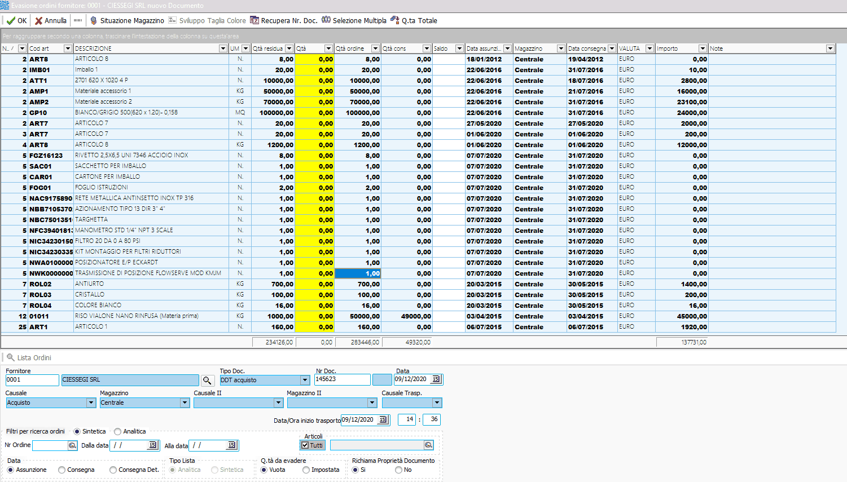Open calendar for Dalla data field
Viewport: 847px width, 482px height.
(x=152, y=445)
